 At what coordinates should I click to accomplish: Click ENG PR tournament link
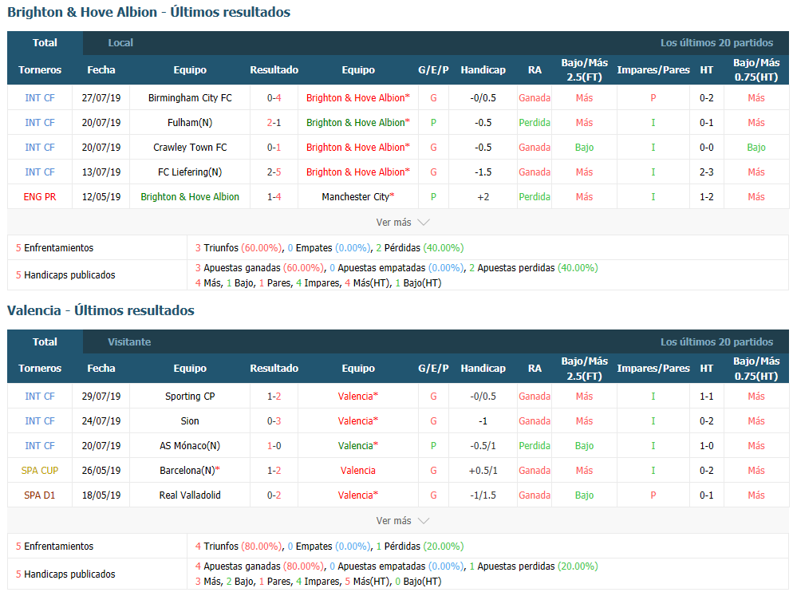[x=39, y=197]
